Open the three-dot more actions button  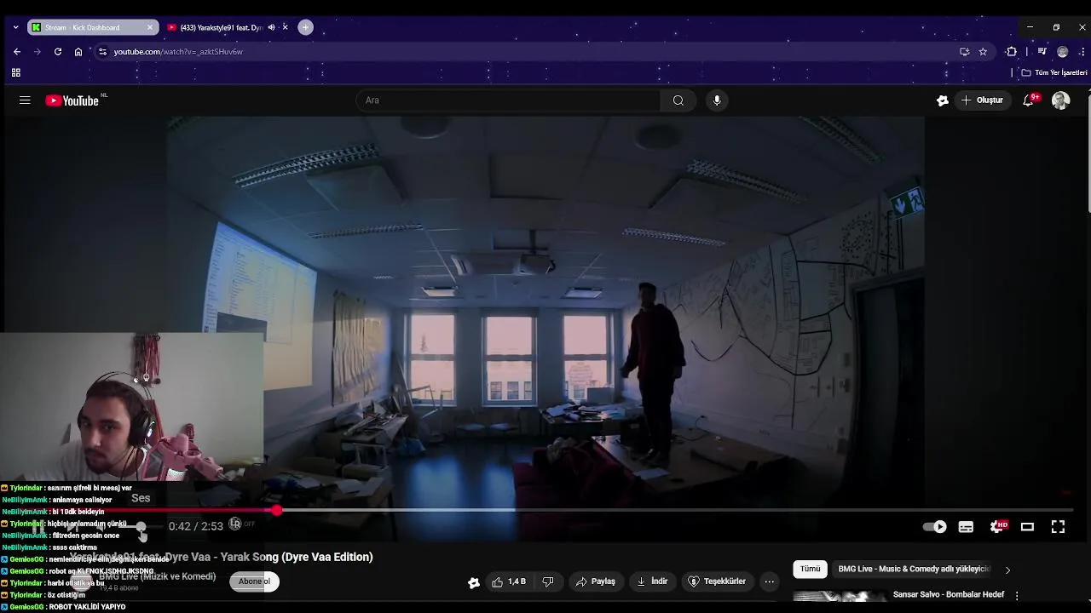point(770,581)
